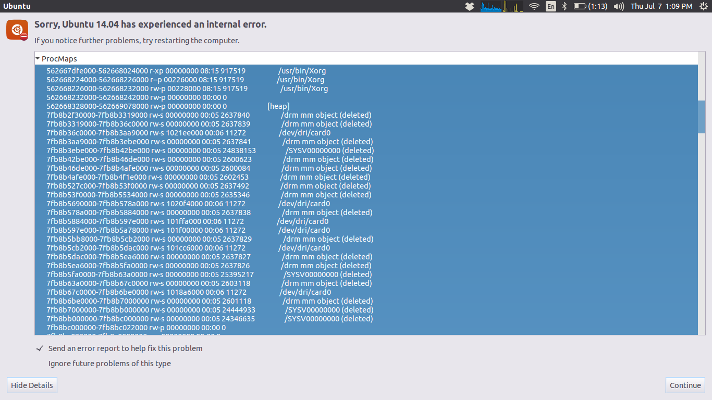Select row 7fb8b2f30000 drm mm object
The width and height of the screenshot is (712, 400).
(x=366, y=115)
